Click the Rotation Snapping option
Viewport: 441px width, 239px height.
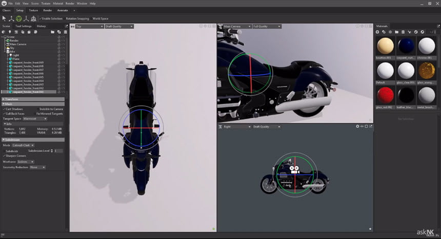click(x=77, y=18)
